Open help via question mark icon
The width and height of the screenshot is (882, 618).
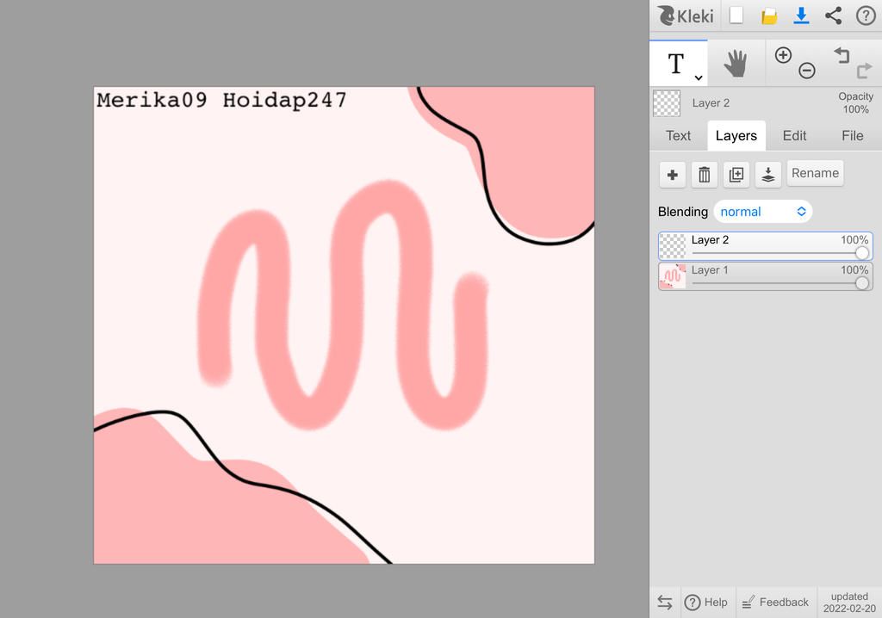tap(866, 15)
